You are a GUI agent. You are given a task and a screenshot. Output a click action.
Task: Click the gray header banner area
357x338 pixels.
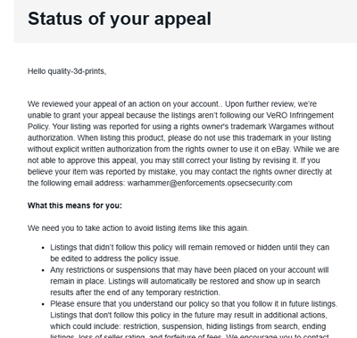(186, 21)
